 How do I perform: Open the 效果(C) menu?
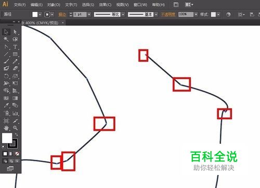pos(105,5)
